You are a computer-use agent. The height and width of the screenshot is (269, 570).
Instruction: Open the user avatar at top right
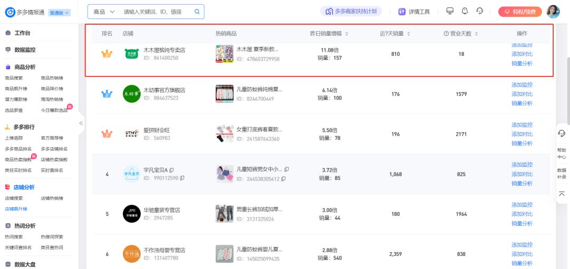point(553,12)
